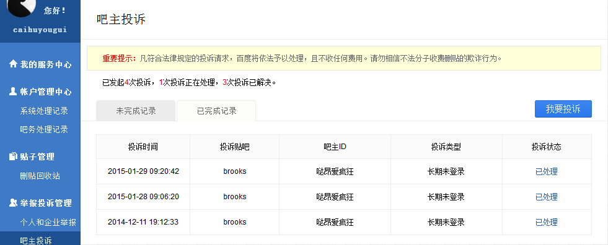This screenshot has height=245, width=608.
Task: Open 已处理 link for 2015-01-29 complaint
Action: click(547, 171)
